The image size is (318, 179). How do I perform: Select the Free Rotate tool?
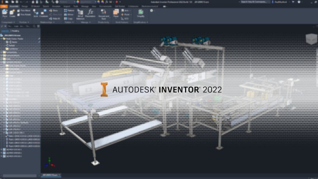[x=24, y=15]
